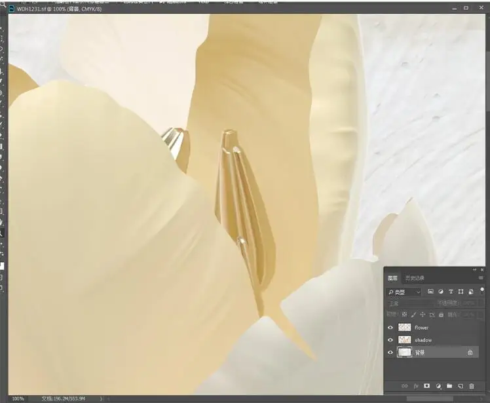
Task: Click the 文档 document size status text
Action: (x=64, y=398)
